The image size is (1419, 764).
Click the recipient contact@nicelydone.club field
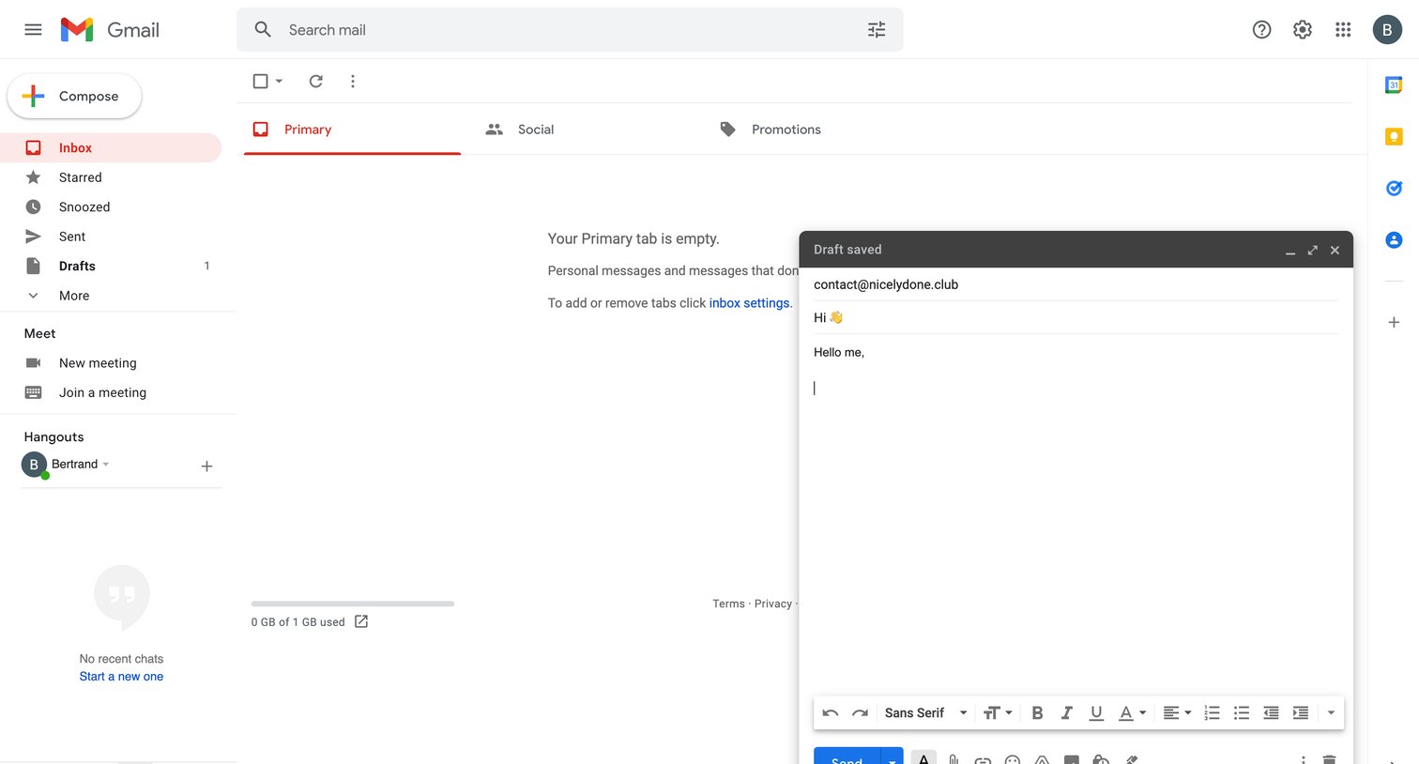click(x=1076, y=284)
